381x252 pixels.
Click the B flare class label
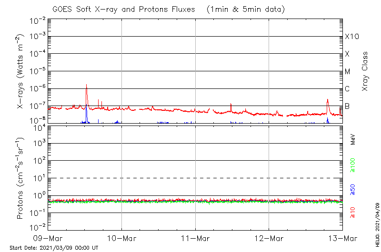(348, 106)
